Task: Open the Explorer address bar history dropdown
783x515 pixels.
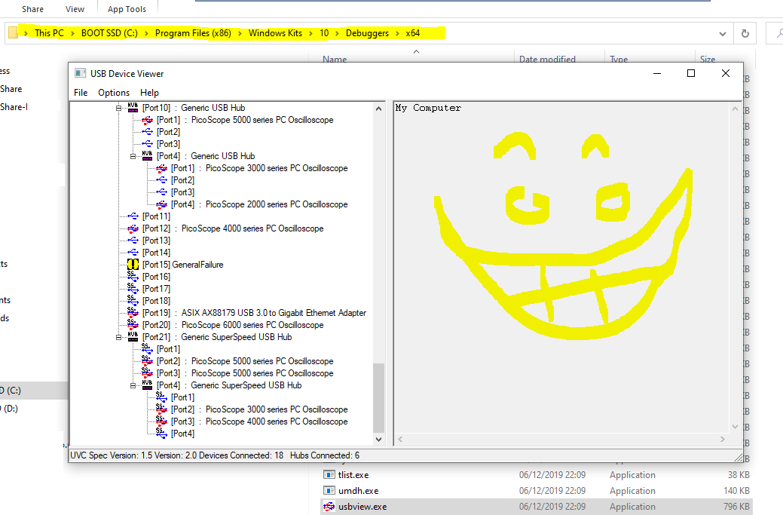Action: [x=722, y=33]
